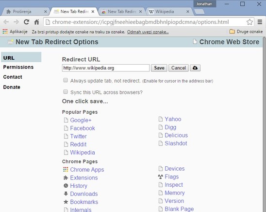266x212 pixels.
Task: Select Donate in the sidebar
Action: pos(12,87)
